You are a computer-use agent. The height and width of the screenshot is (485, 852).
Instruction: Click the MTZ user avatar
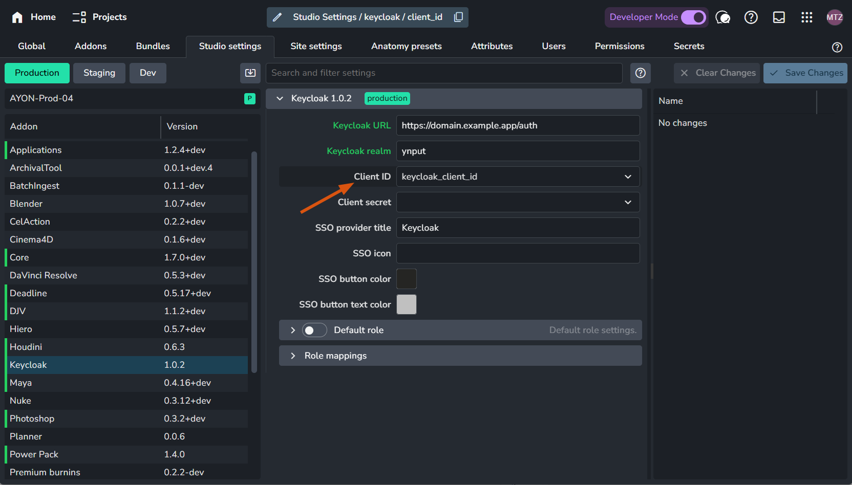pyautogui.click(x=835, y=17)
